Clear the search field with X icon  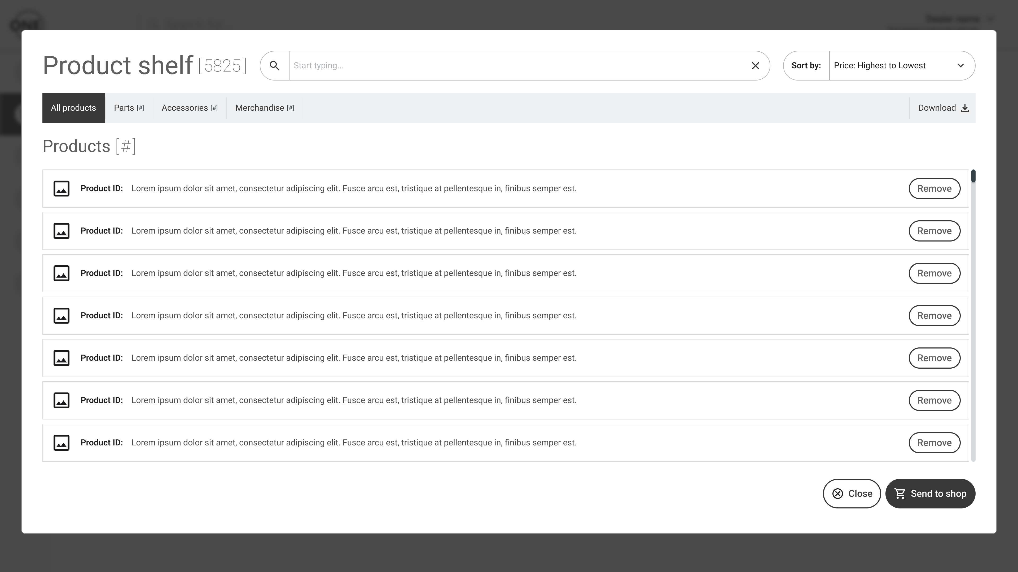[755, 65]
